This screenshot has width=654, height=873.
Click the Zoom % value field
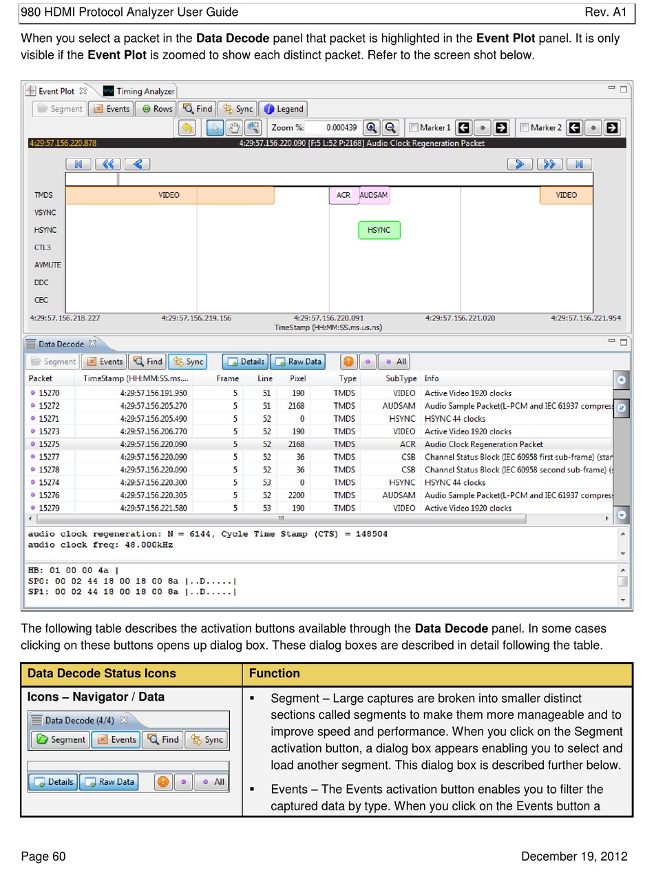click(x=333, y=127)
